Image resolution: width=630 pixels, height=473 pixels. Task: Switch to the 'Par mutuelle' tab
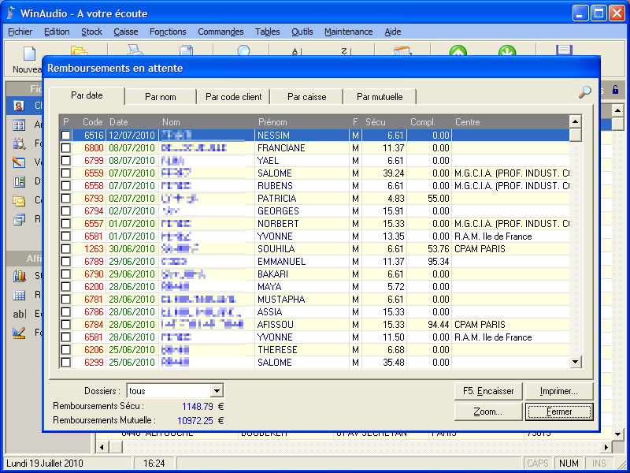(x=380, y=97)
